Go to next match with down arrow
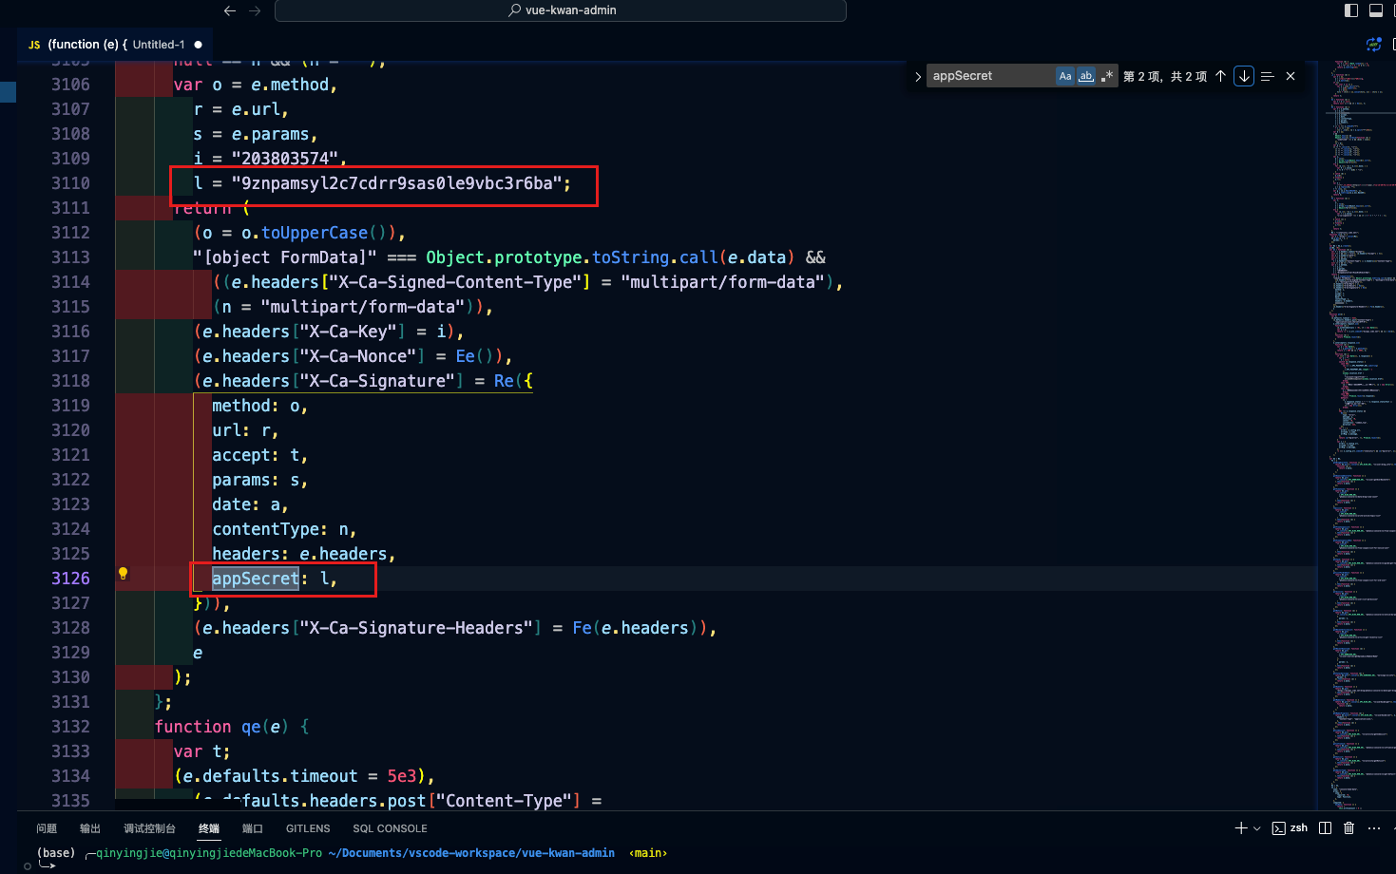1396x874 pixels. 1244,76
